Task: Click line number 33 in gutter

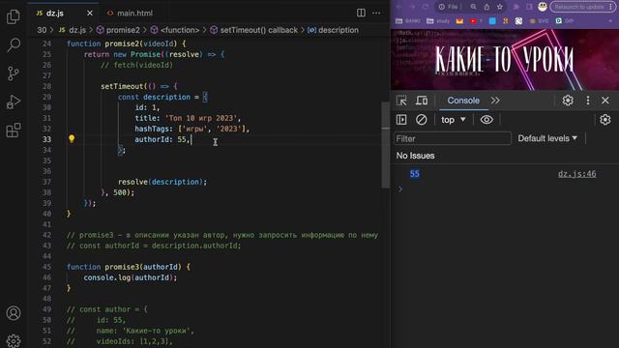Action: pos(46,139)
